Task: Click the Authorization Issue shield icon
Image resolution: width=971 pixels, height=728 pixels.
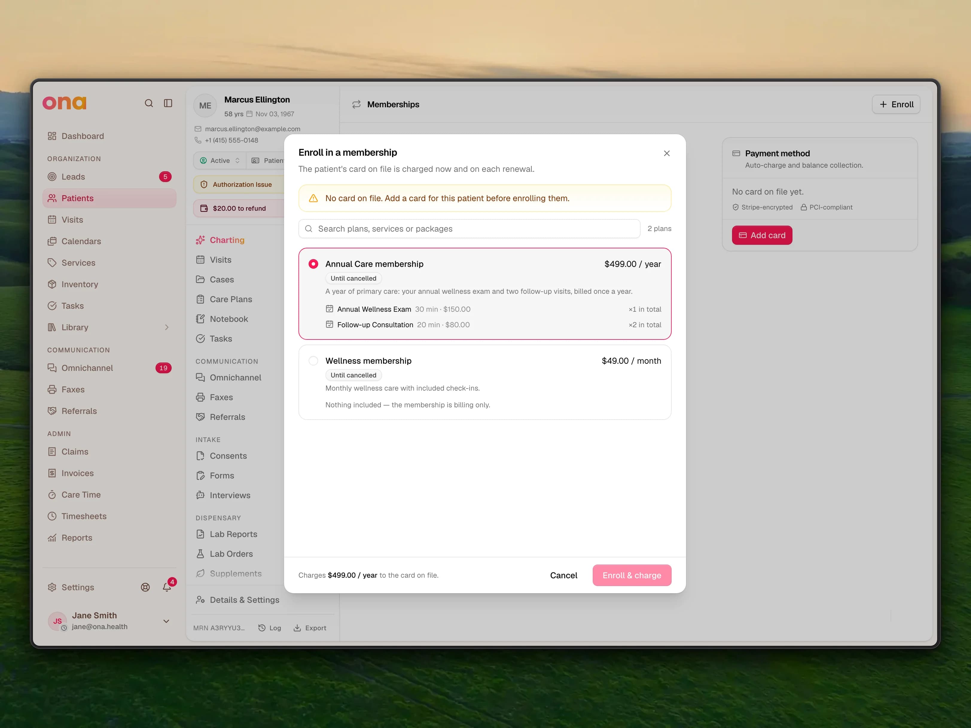Action: (x=204, y=185)
